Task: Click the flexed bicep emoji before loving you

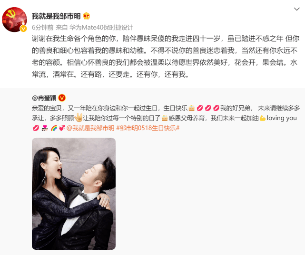Action: click(263, 118)
